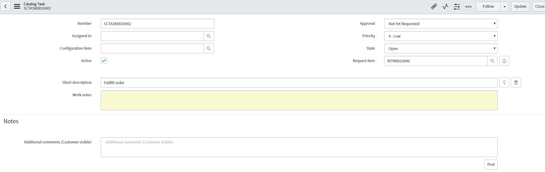The width and height of the screenshot is (545, 172).
Task: Open the personalize form sliders icon
Action: pyautogui.click(x=457, y=6)
